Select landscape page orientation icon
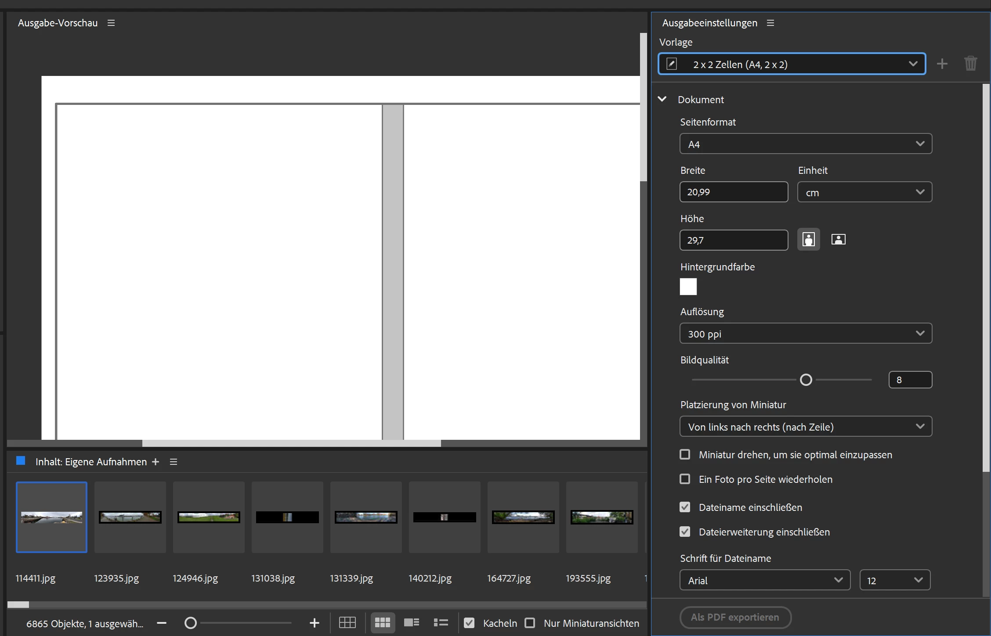The image size is (991, 636). (838, 240)
